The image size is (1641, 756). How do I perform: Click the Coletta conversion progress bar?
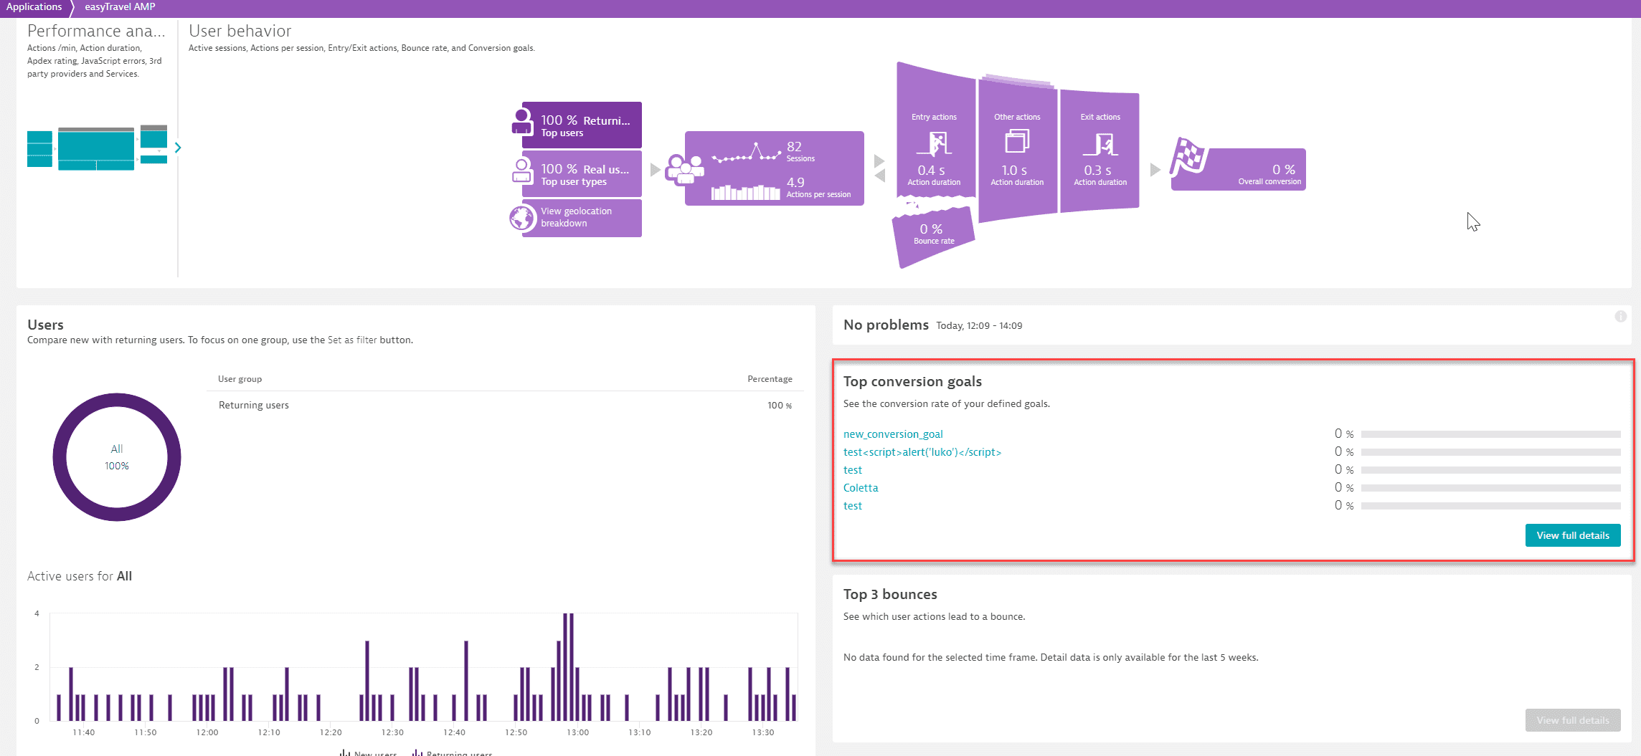(1490, 488)
